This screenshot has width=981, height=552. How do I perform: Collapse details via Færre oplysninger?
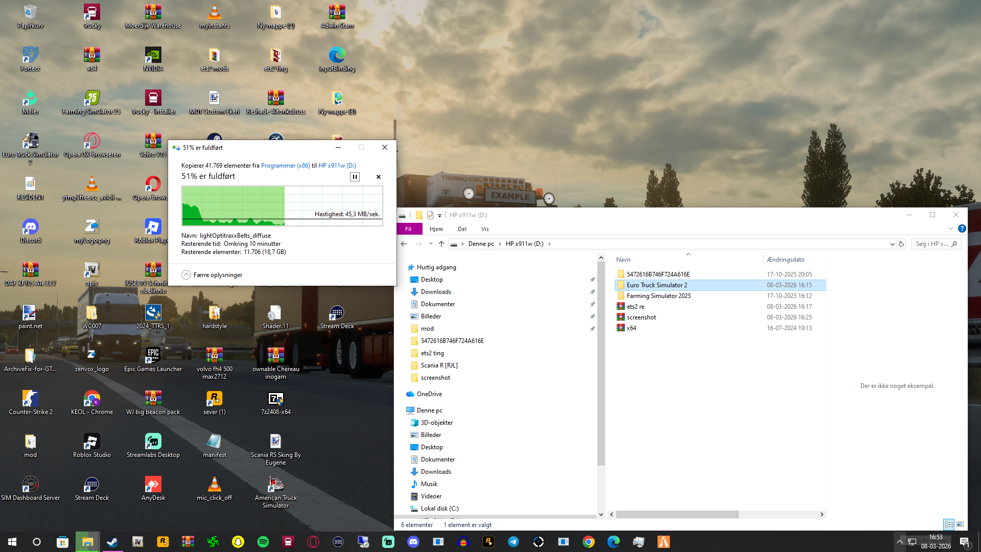(x=212, y=275)
